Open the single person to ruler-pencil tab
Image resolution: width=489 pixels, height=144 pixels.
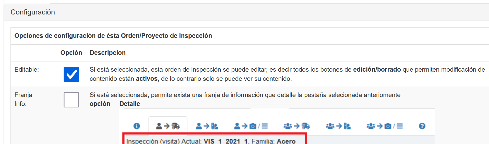(207, 126)
